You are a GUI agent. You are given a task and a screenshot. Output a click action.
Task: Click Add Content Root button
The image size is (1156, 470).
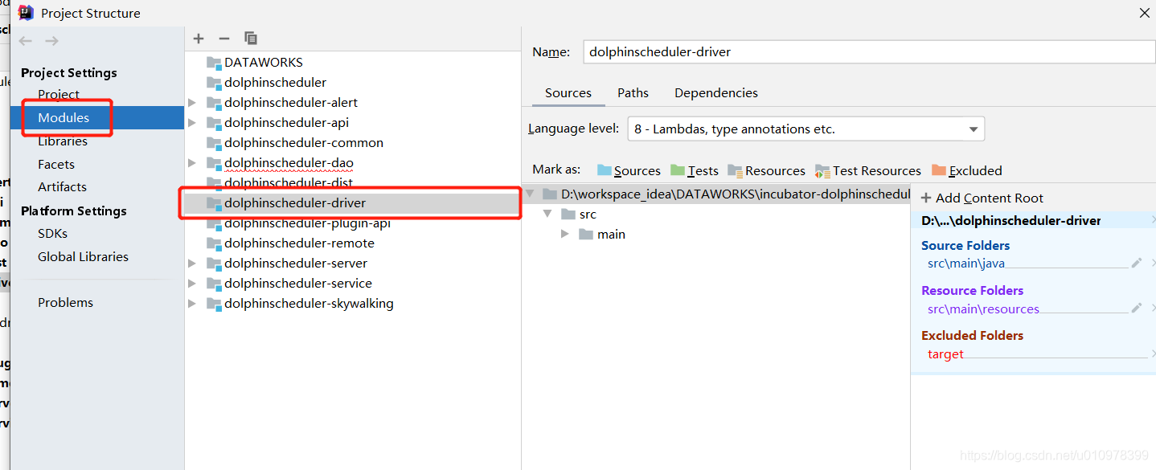tap(982, 198)
